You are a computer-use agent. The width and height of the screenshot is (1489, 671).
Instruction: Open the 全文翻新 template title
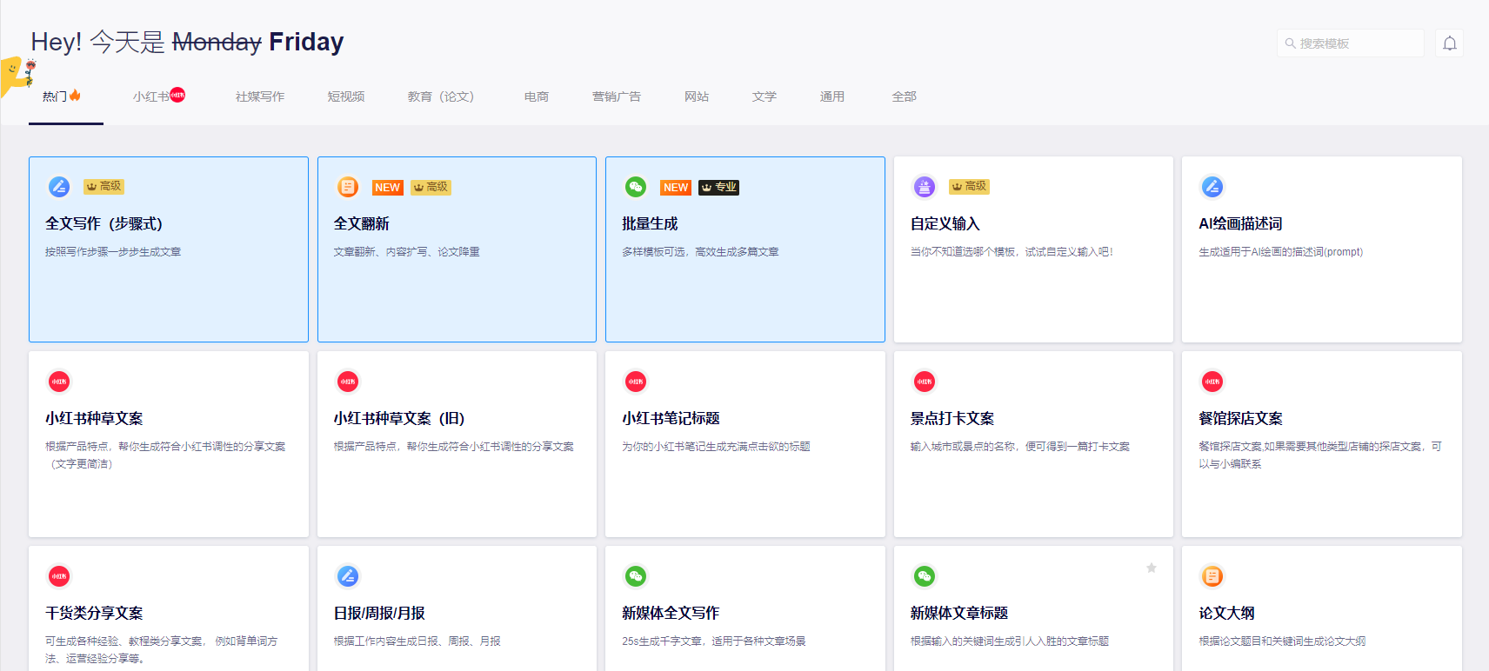(x=361, y=223)
